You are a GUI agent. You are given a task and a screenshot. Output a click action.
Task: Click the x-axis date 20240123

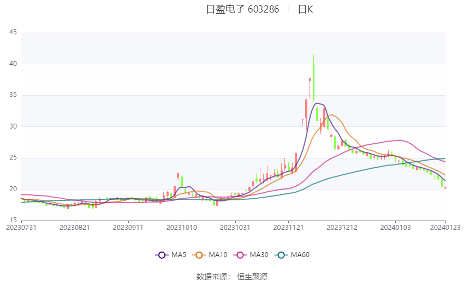pos(445,228)
